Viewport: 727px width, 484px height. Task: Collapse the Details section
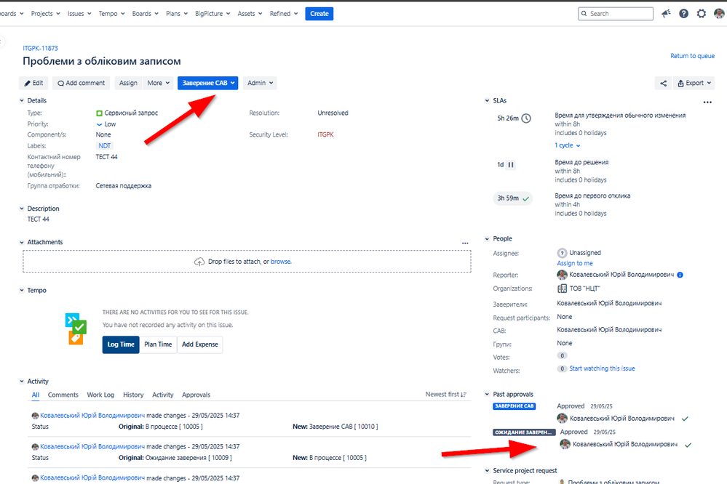click(21, 100)
